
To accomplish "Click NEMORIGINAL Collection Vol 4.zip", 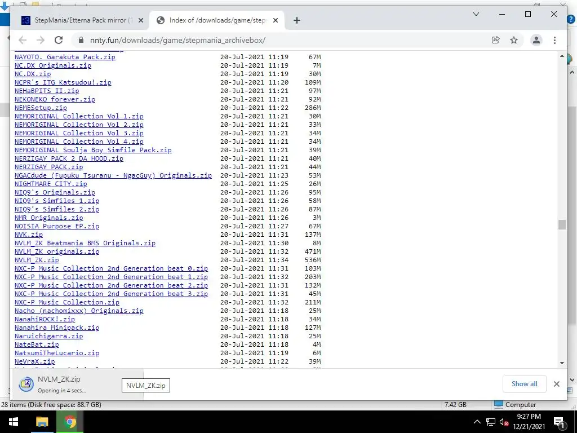I will tap(79, 142).
